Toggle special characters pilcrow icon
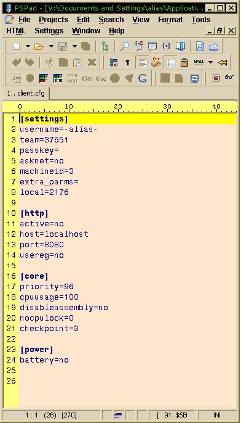The width and height of the screenshot is (241, 423). 128,63
